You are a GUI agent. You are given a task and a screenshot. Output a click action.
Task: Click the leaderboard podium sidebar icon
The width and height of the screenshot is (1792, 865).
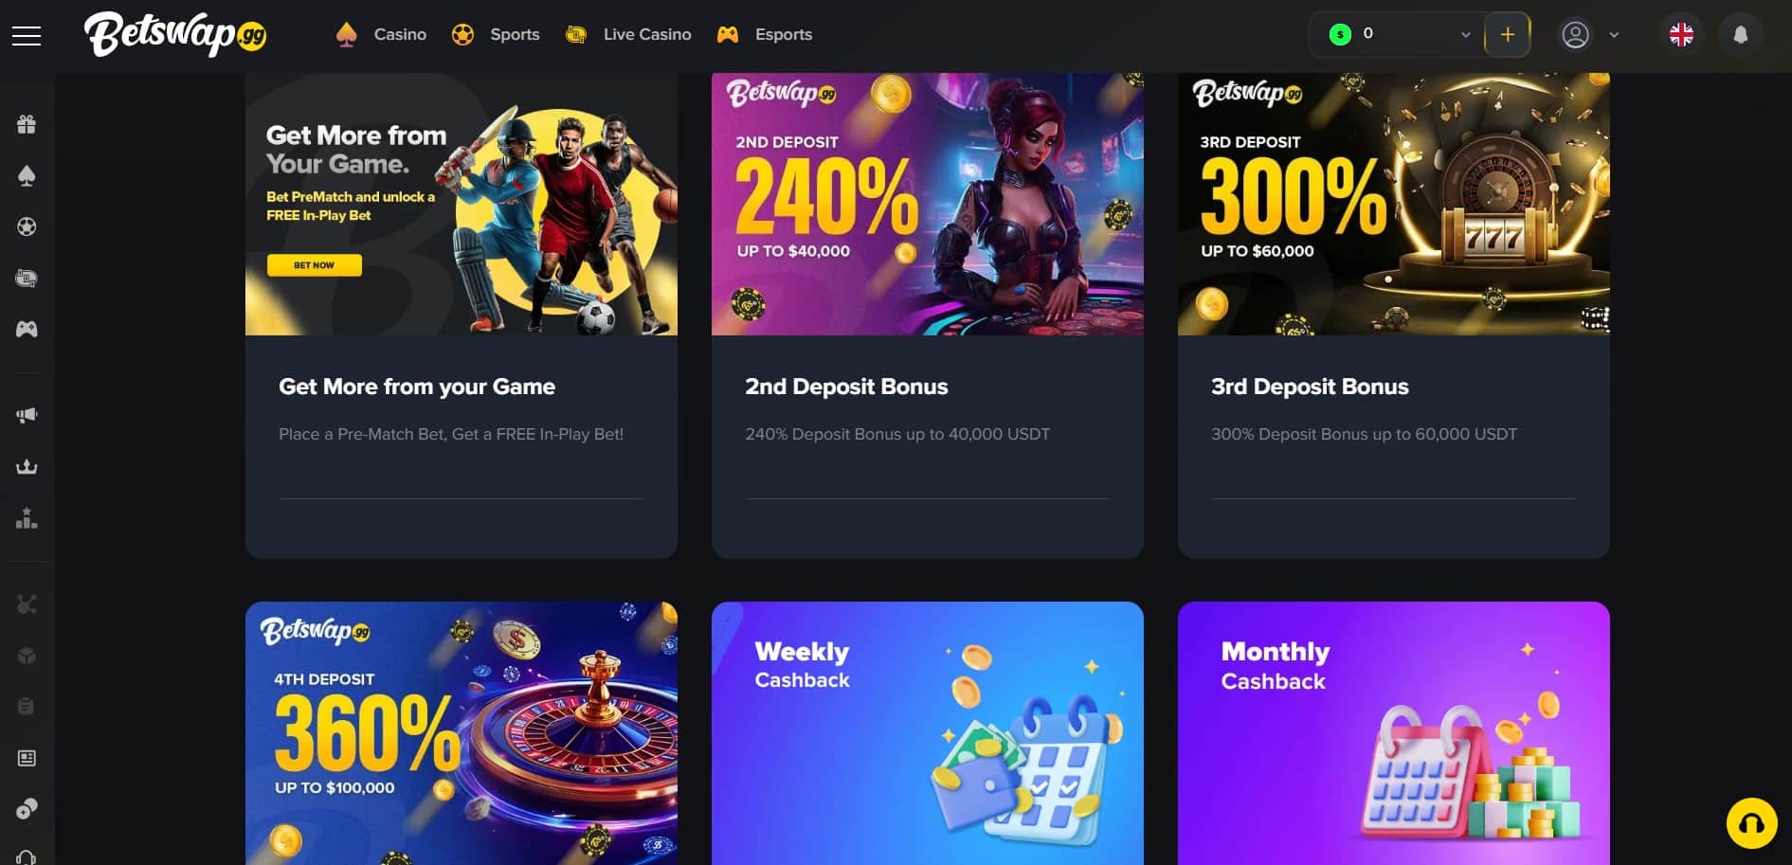[27, 518]
